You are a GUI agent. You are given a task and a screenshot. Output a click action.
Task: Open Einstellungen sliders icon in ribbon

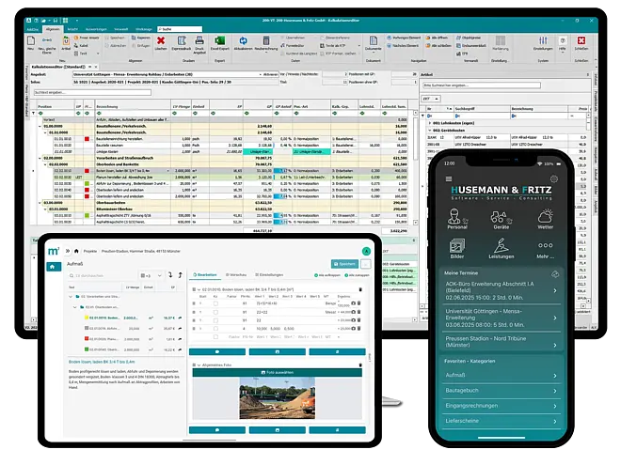(x=543, y=40)
